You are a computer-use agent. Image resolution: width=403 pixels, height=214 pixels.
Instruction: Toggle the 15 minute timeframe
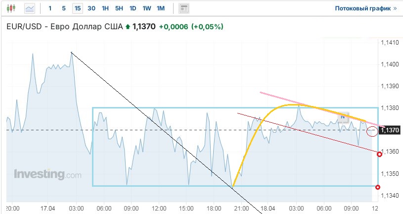coord(77,8)
